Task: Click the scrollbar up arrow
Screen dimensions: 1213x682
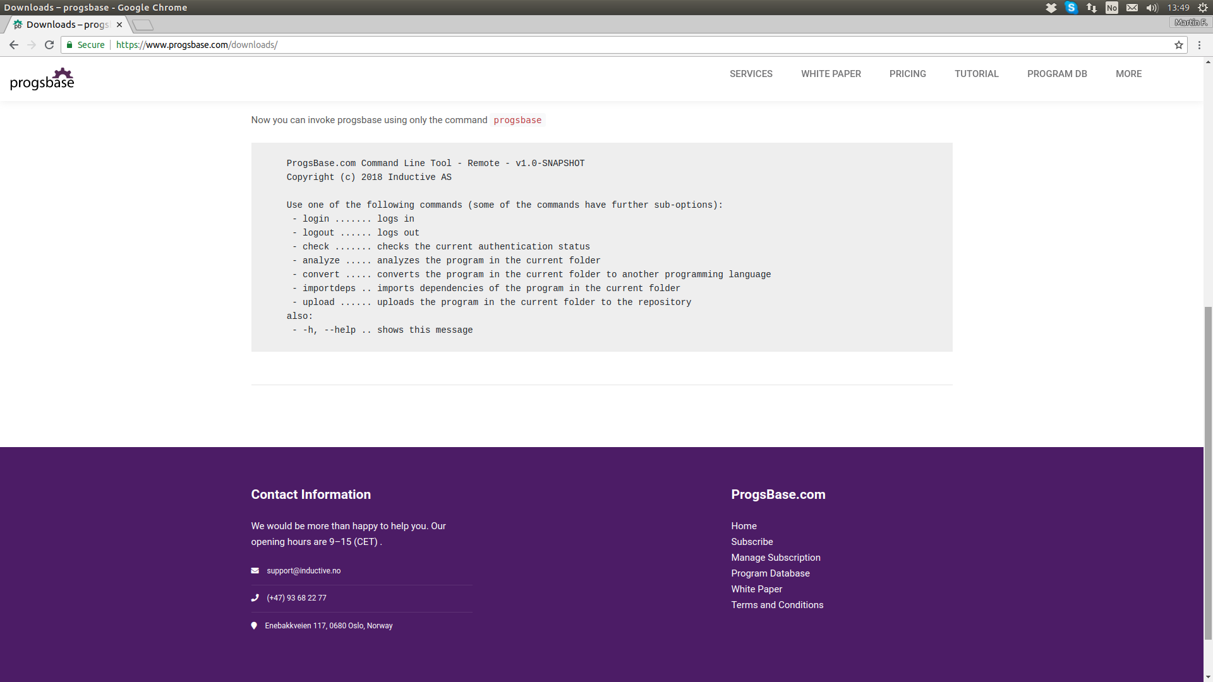Action: (1208, 62)
